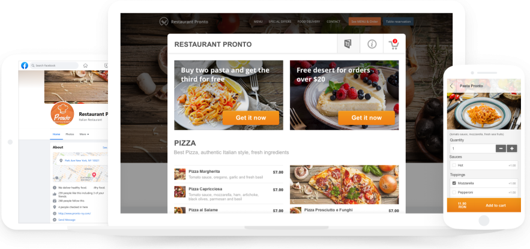Click the restaurant info icon
530x249 pixels.
372,44
